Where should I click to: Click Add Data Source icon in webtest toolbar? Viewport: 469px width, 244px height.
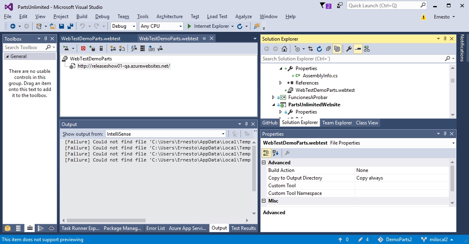[92, 48]
